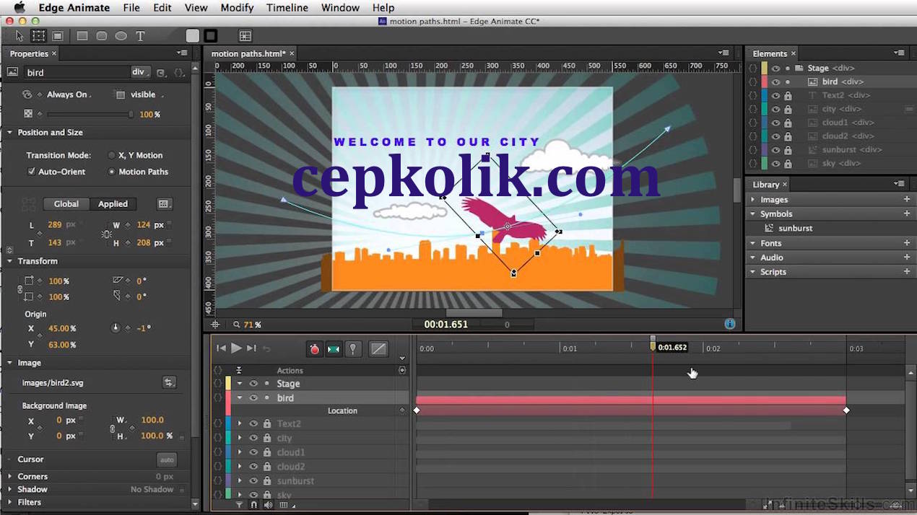Click the Applied layout button
Image resolution: width=917 pixels, height=515 pixels.
[113, 204]
